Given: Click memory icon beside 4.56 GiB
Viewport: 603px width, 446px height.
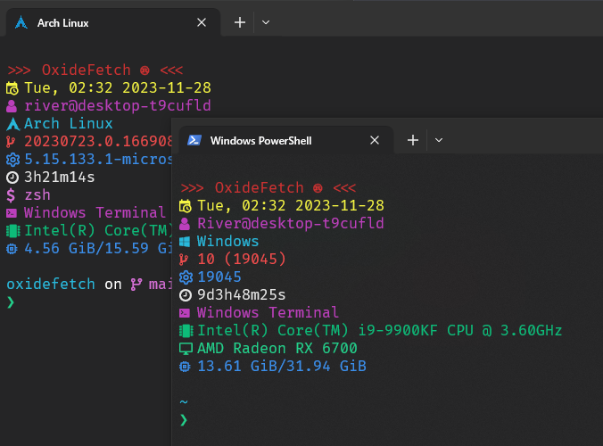Looking at the screenshot, I should [12, 249].
